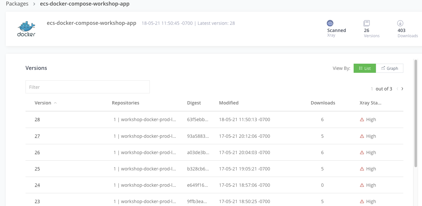Open version 25 details

pyautogui.click(x=37, y=169)
